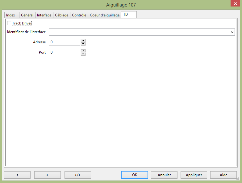Focus the Port number field

click(x=64, y=52)
